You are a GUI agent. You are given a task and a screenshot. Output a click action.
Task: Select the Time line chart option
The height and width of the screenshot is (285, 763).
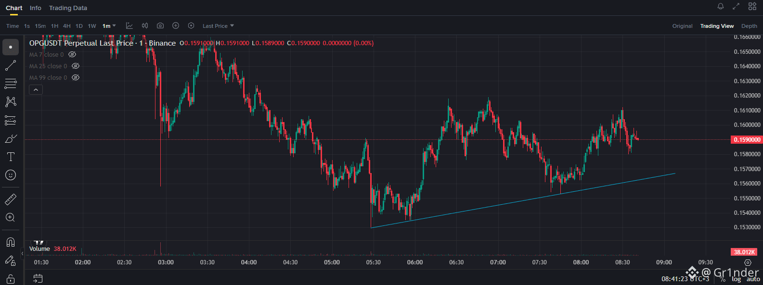[13, 26]
